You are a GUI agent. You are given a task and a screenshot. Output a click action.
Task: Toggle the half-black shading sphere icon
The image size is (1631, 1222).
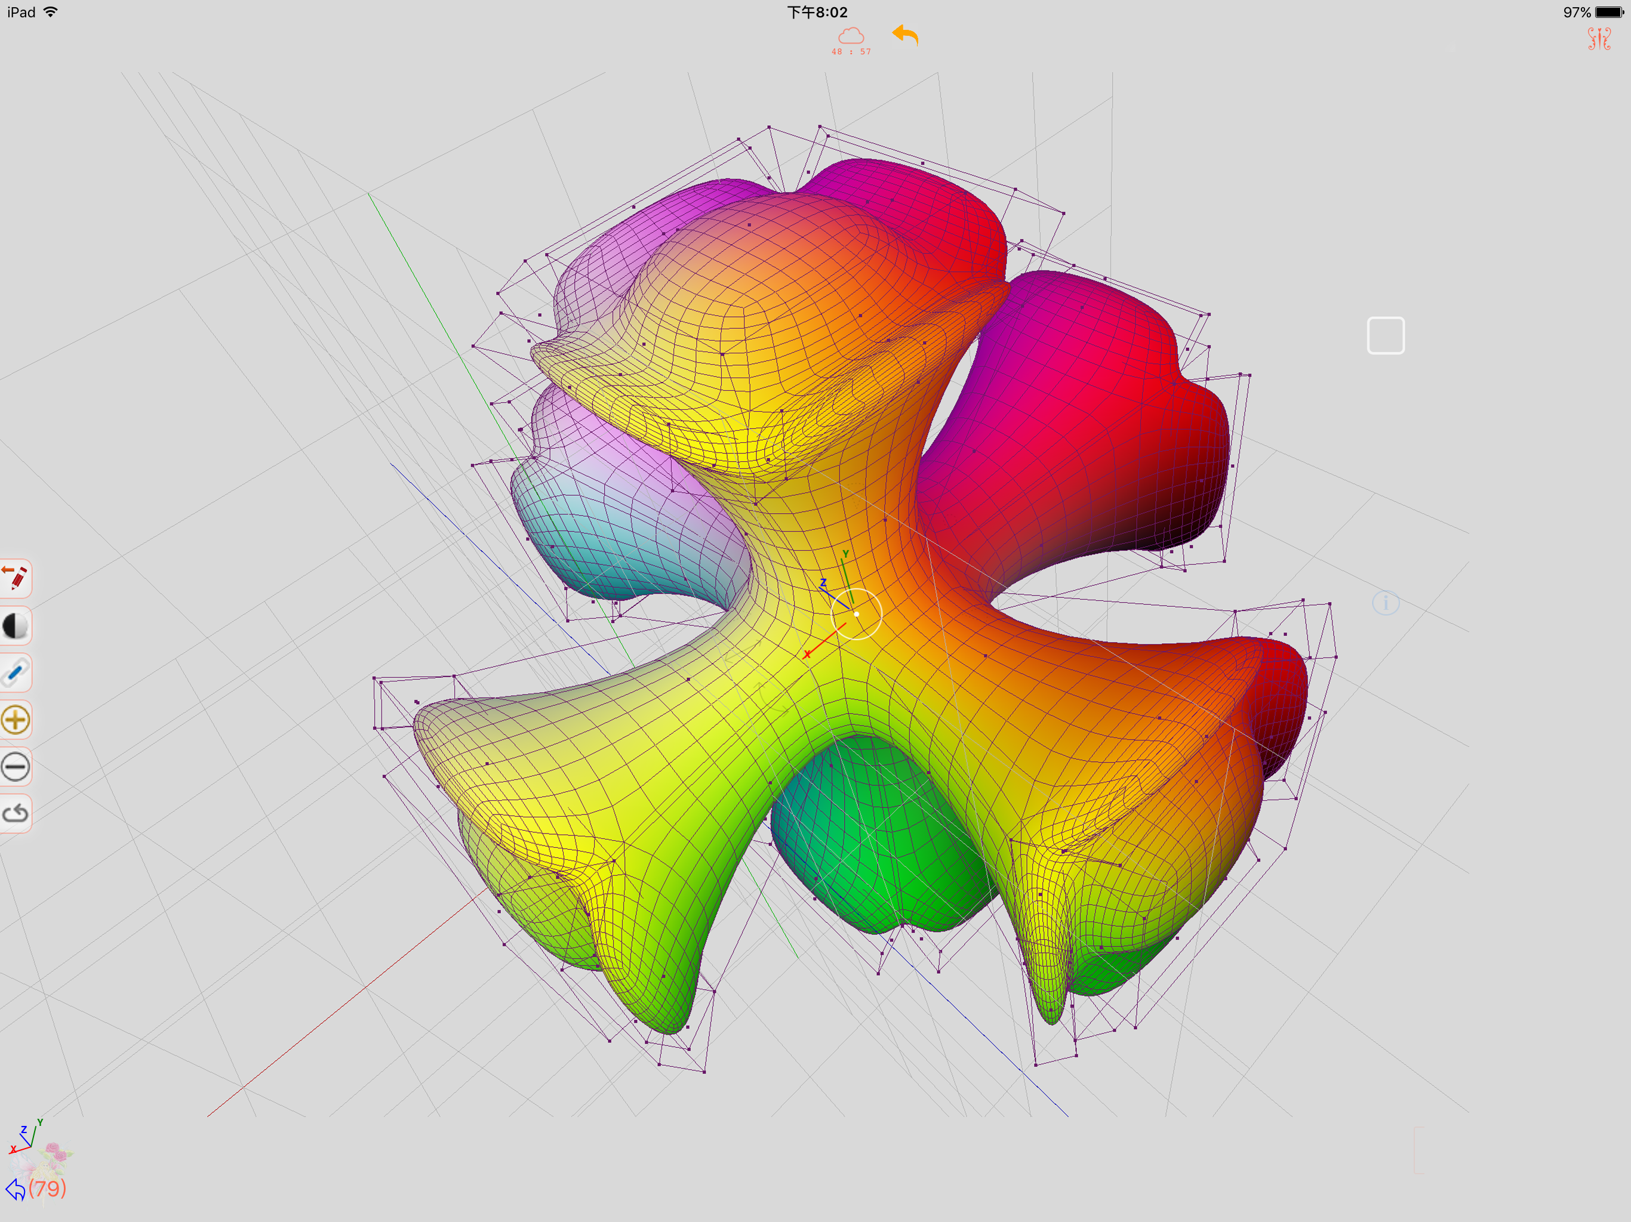click(15, 626)
